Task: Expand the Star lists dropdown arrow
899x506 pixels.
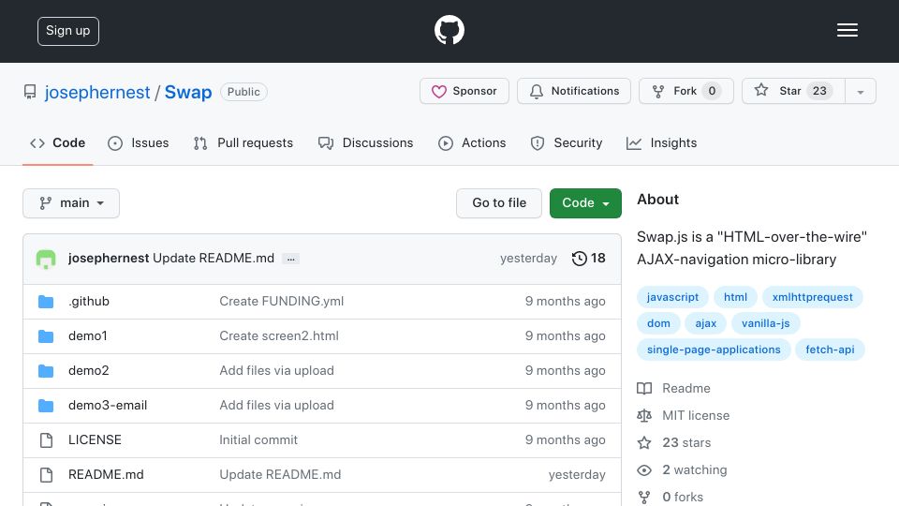Action: (x=860, y=92)
